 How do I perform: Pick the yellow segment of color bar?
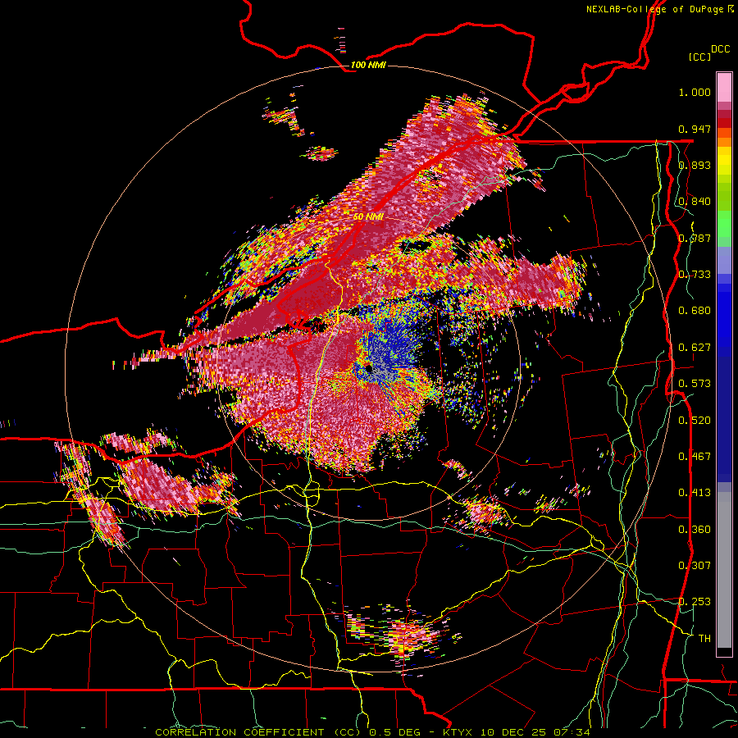click(724, 161)
